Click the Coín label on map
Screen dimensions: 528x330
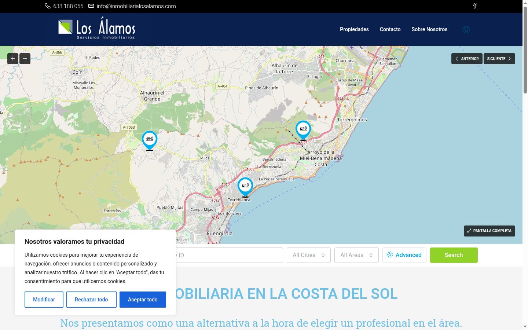tap(77, 72)
